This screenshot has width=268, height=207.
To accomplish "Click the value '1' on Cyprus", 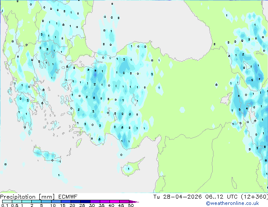I will (129, 169).
